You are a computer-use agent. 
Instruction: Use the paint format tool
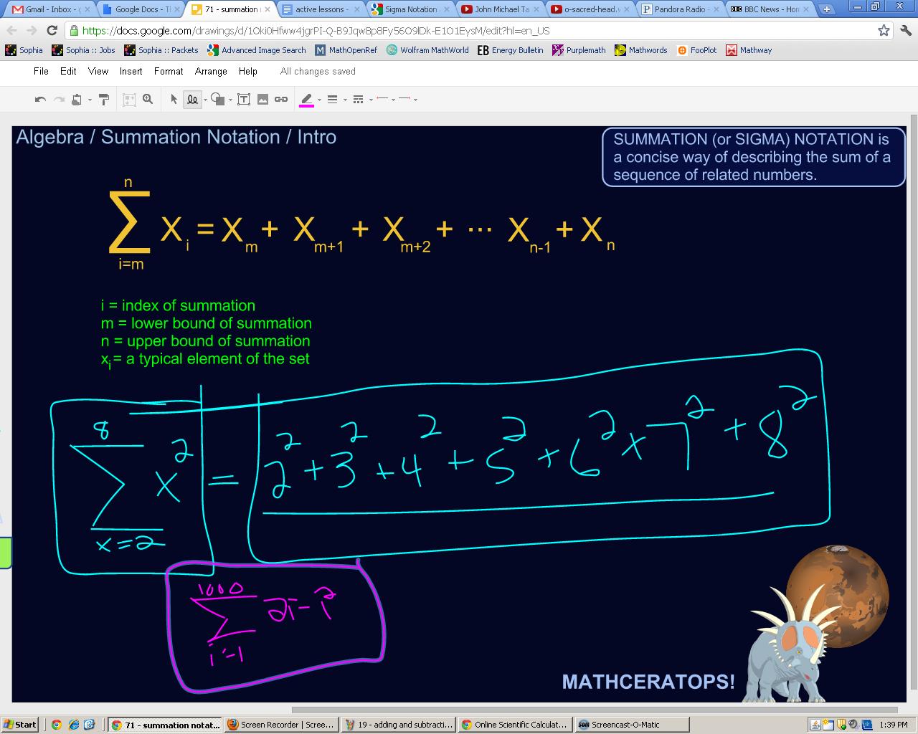103,99
